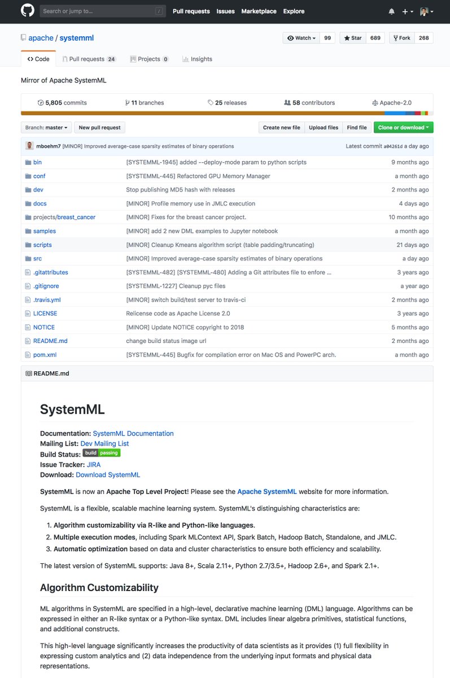Click the .gitignore file icon
450x678 pixels.
tap(28, 286)
